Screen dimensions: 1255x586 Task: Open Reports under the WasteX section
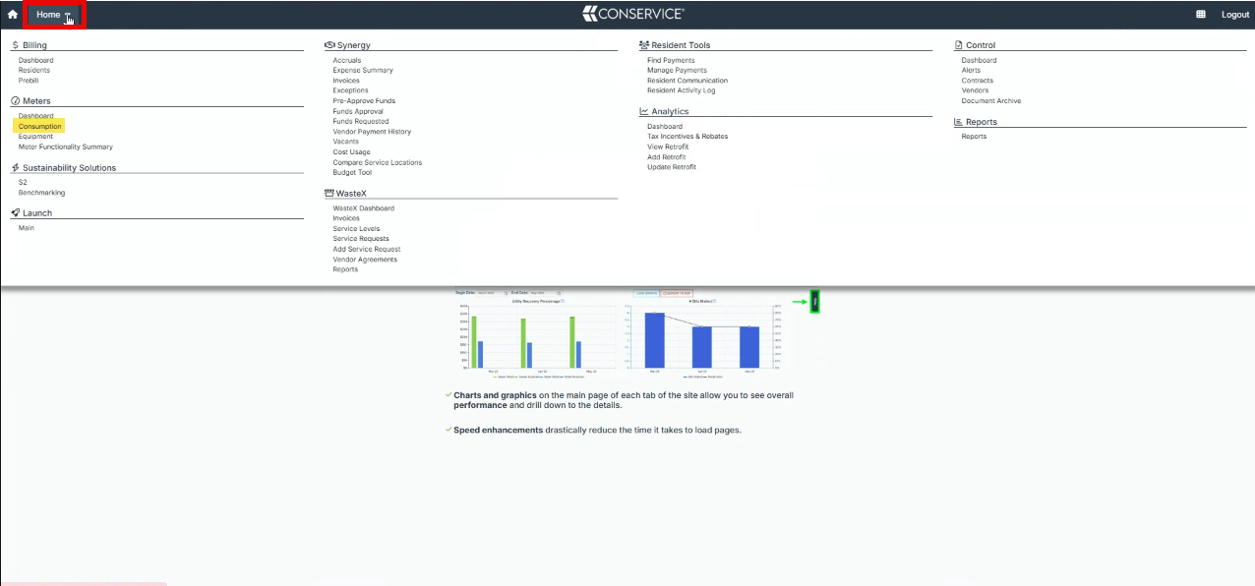click(345, 269)
